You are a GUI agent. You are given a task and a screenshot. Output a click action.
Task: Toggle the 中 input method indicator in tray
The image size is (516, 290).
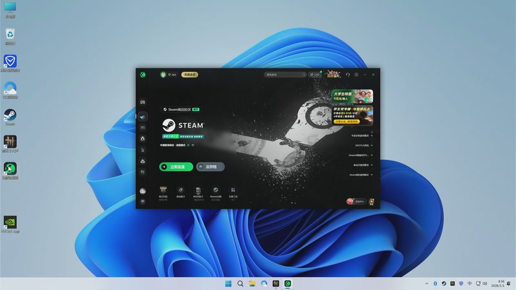(470, 284)
